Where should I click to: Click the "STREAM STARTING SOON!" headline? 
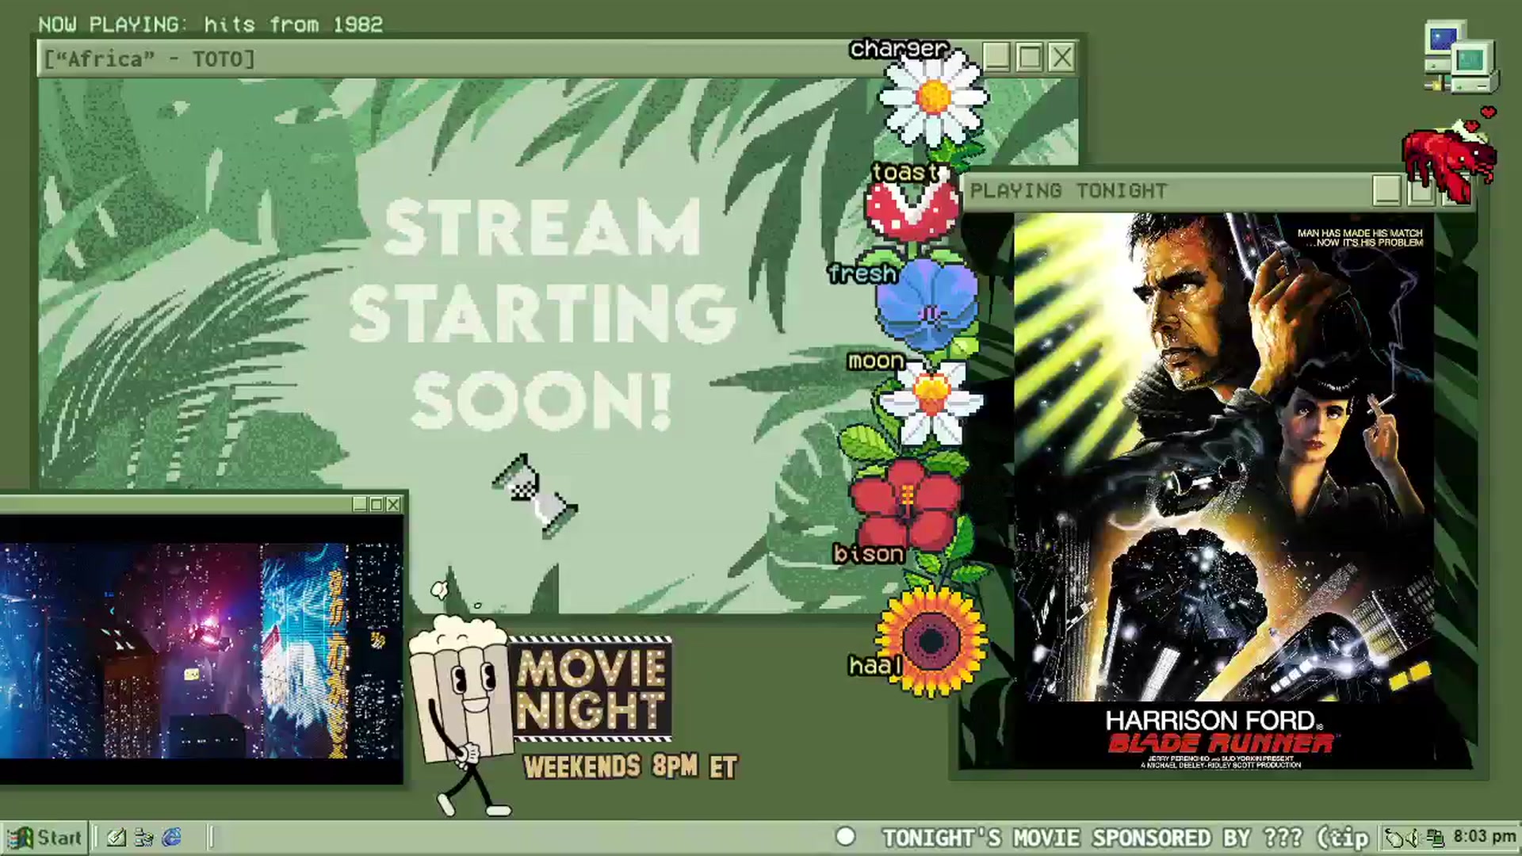point(542,314)
